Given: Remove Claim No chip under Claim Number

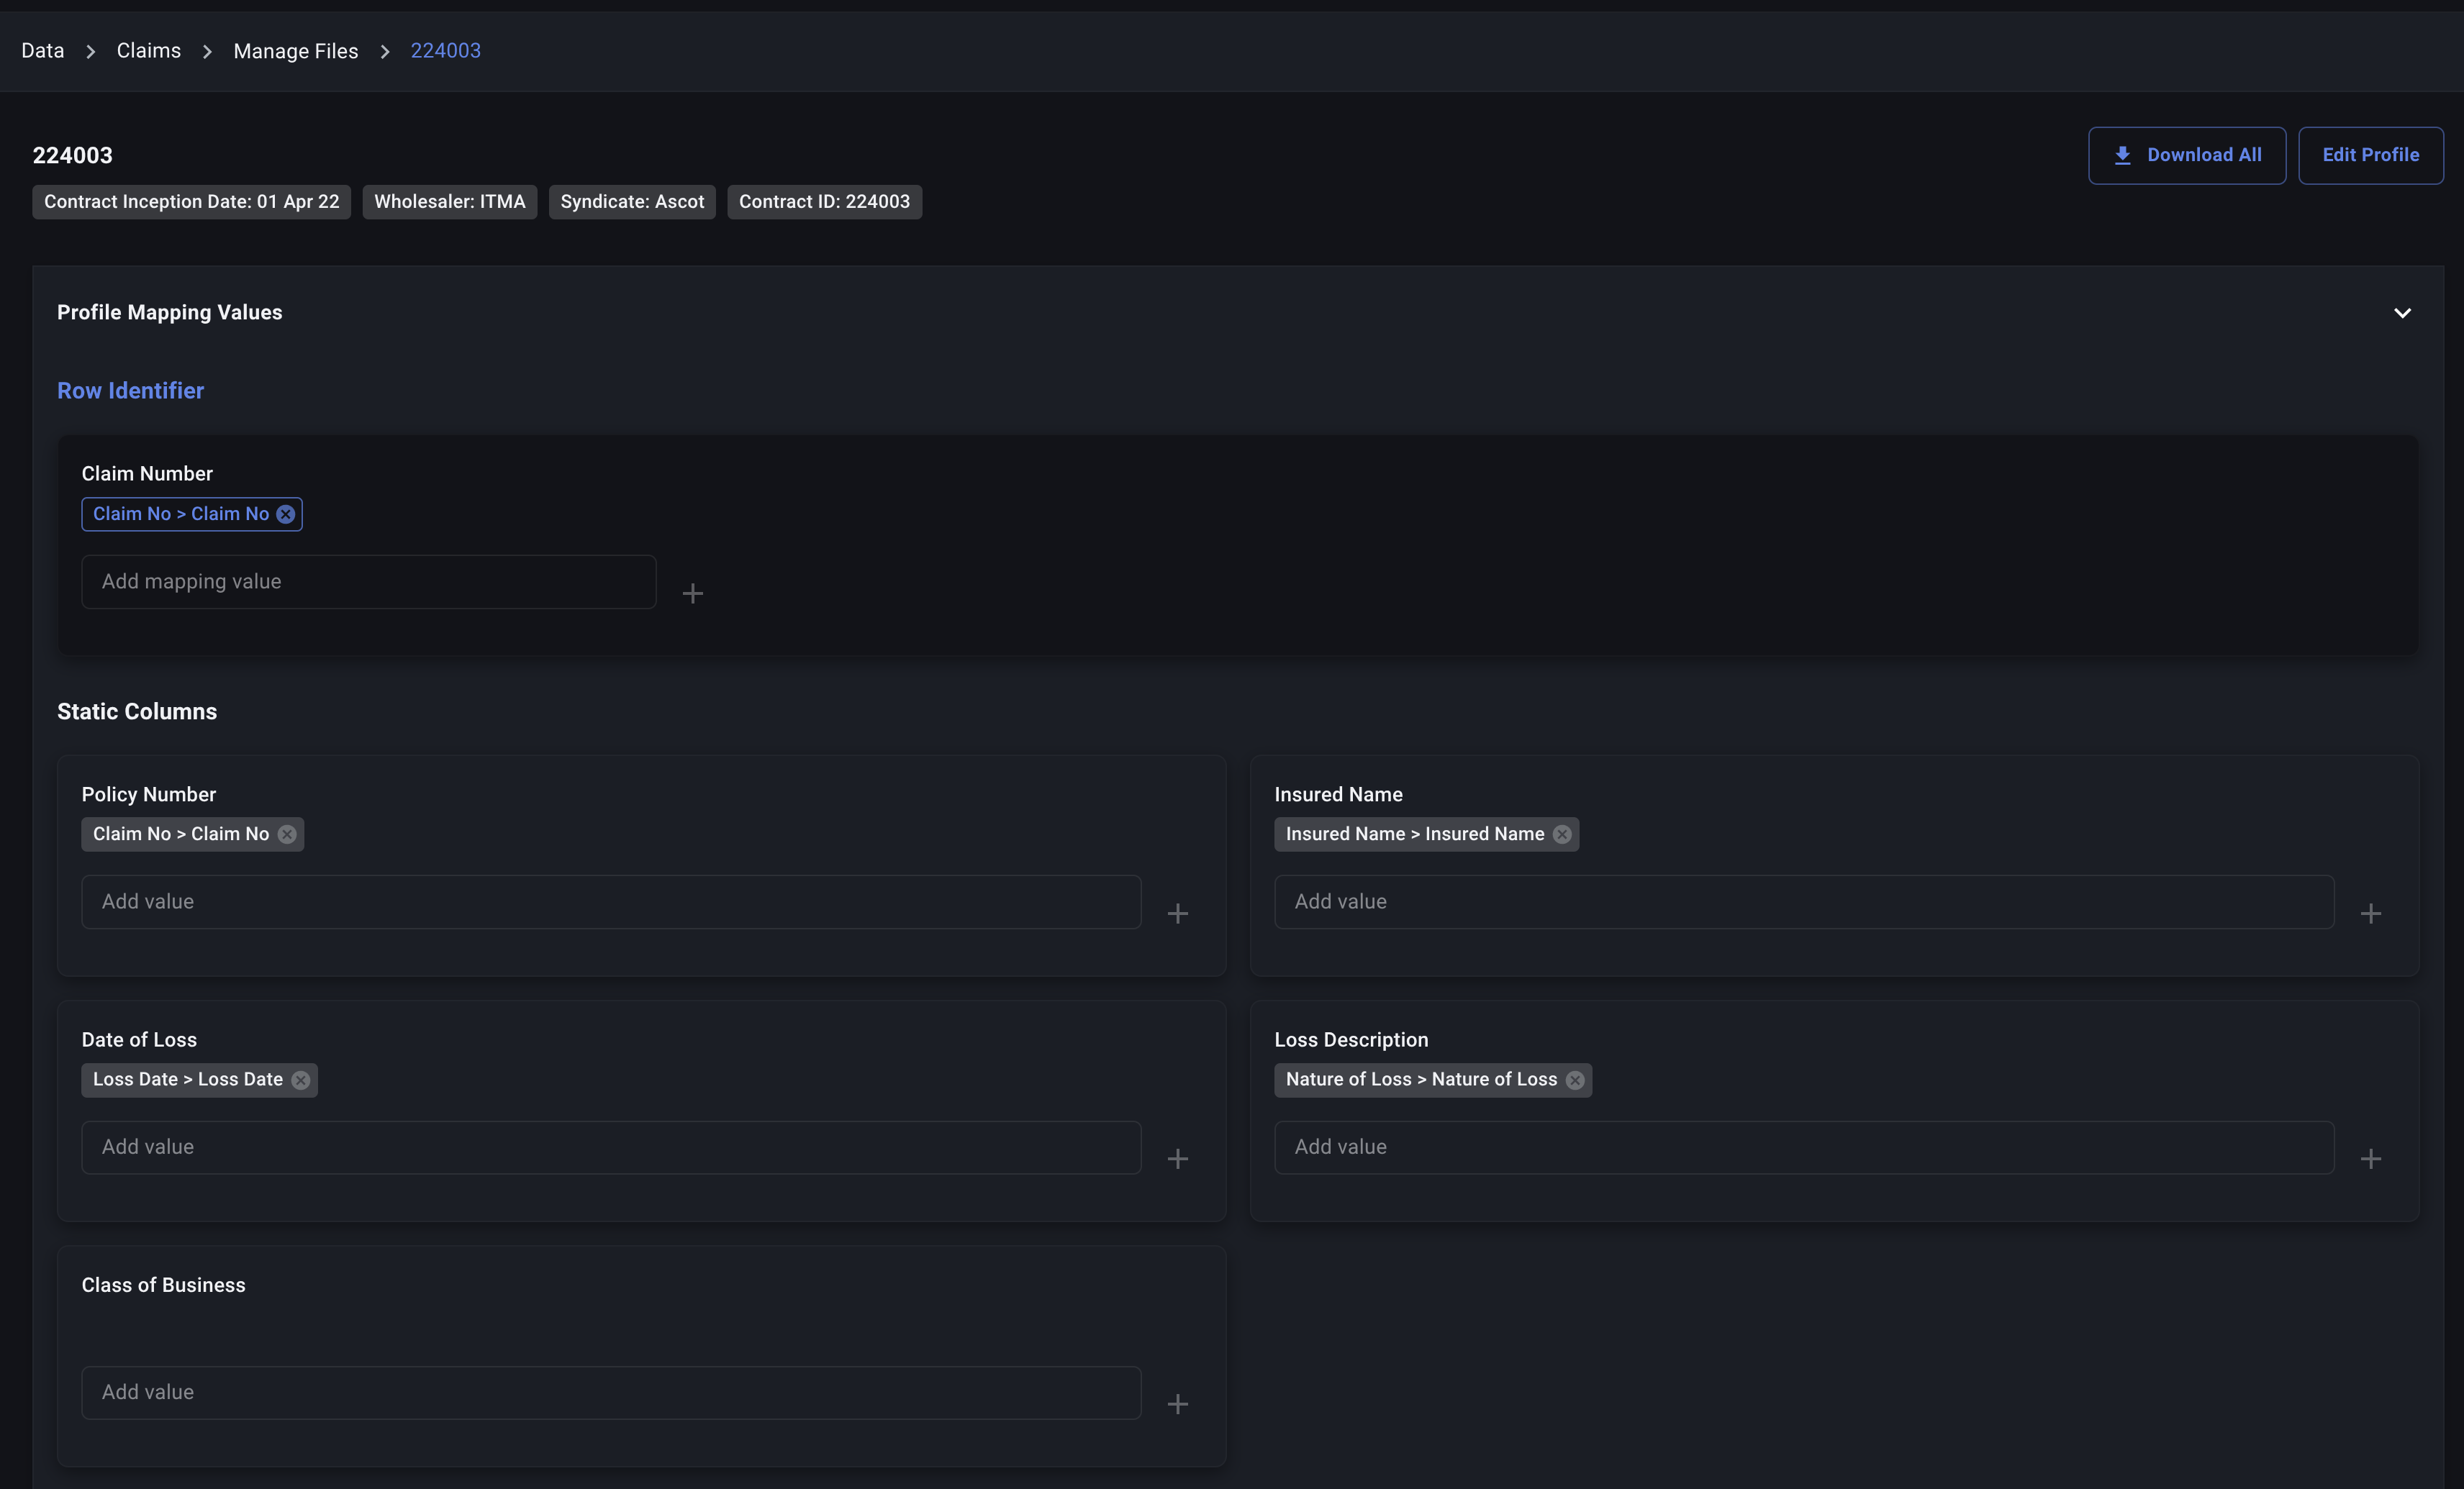Looking at the screenshot, I should (x=286, y=514).
